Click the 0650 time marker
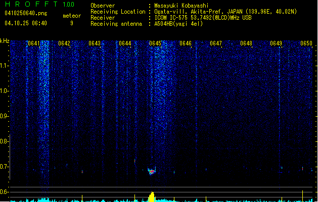This screenshot has height=202, width=318. click(x=306, y=43)
